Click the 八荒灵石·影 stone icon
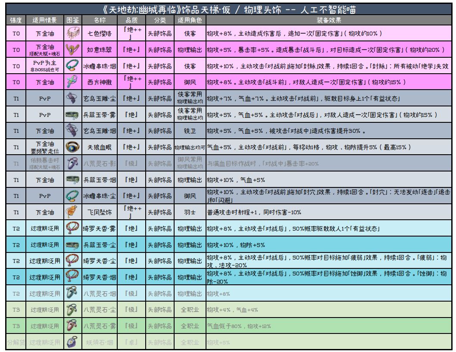Image resolution: width=456 pixels, height=352 pixels. point(73,163)
